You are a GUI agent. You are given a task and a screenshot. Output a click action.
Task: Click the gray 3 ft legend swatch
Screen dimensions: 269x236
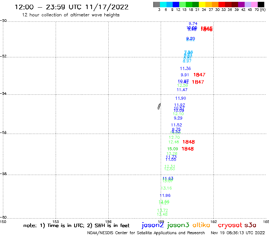[x=157, y=4]
